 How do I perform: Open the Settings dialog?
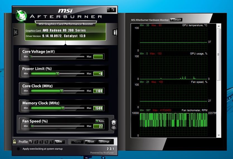[104, 142]
